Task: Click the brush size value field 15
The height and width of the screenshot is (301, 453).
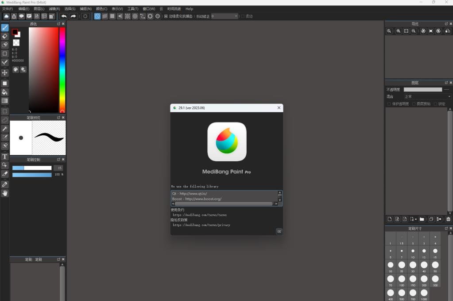Action: [58, 168]
